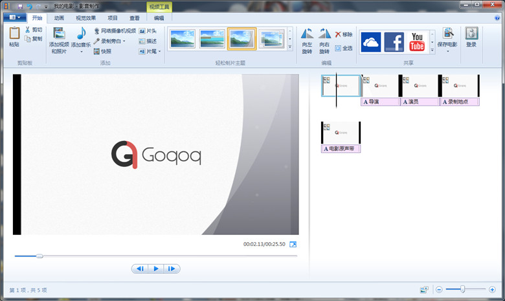Select the first storyboard clip thumbnail
The width and height of the screenshot is (505, 301).
(341, 85)
